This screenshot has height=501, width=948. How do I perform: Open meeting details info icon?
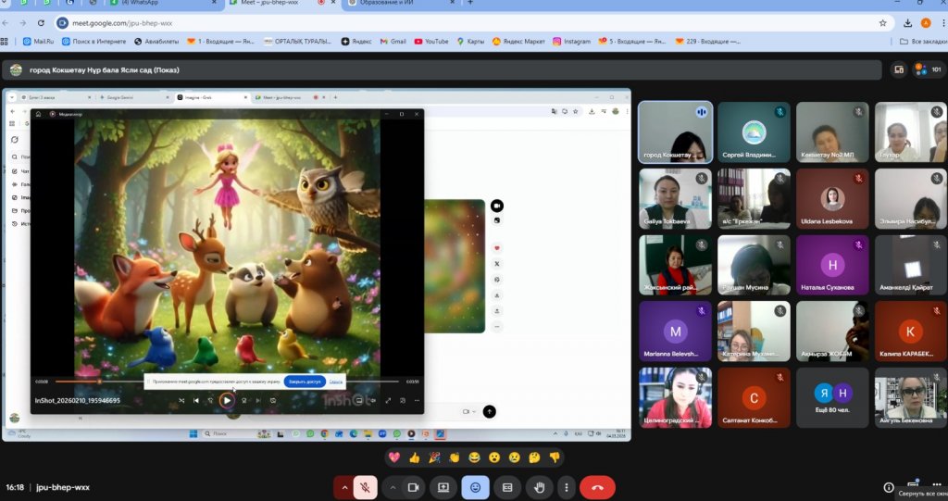click(888, 487)
